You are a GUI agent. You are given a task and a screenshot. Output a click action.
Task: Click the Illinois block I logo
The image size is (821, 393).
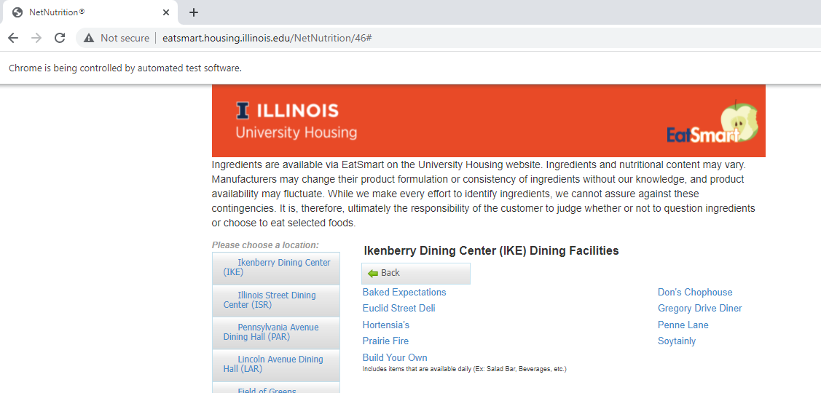(x=243, y=111)
